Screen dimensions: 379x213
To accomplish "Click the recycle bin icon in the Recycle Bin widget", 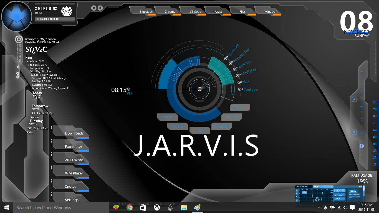I will 317,197.
